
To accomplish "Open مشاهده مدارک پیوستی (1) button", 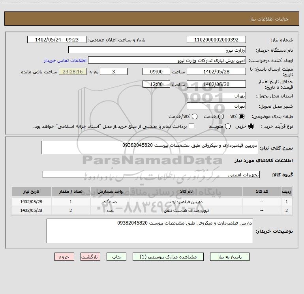I will (168, 257).
